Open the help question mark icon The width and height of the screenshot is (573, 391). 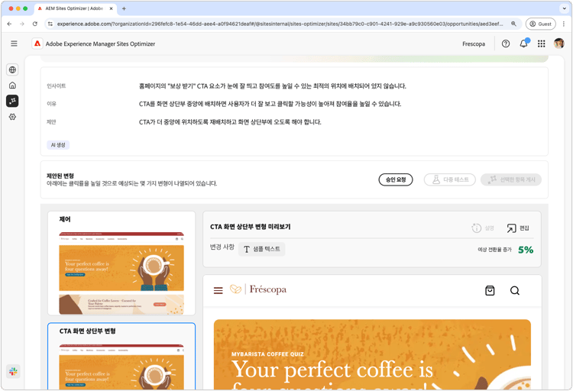pyautogui.click(x=506, y=44)
